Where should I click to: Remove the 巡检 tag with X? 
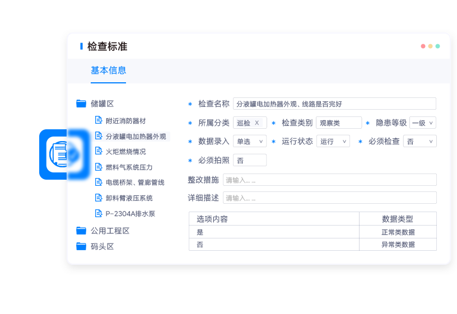point(257,123)
